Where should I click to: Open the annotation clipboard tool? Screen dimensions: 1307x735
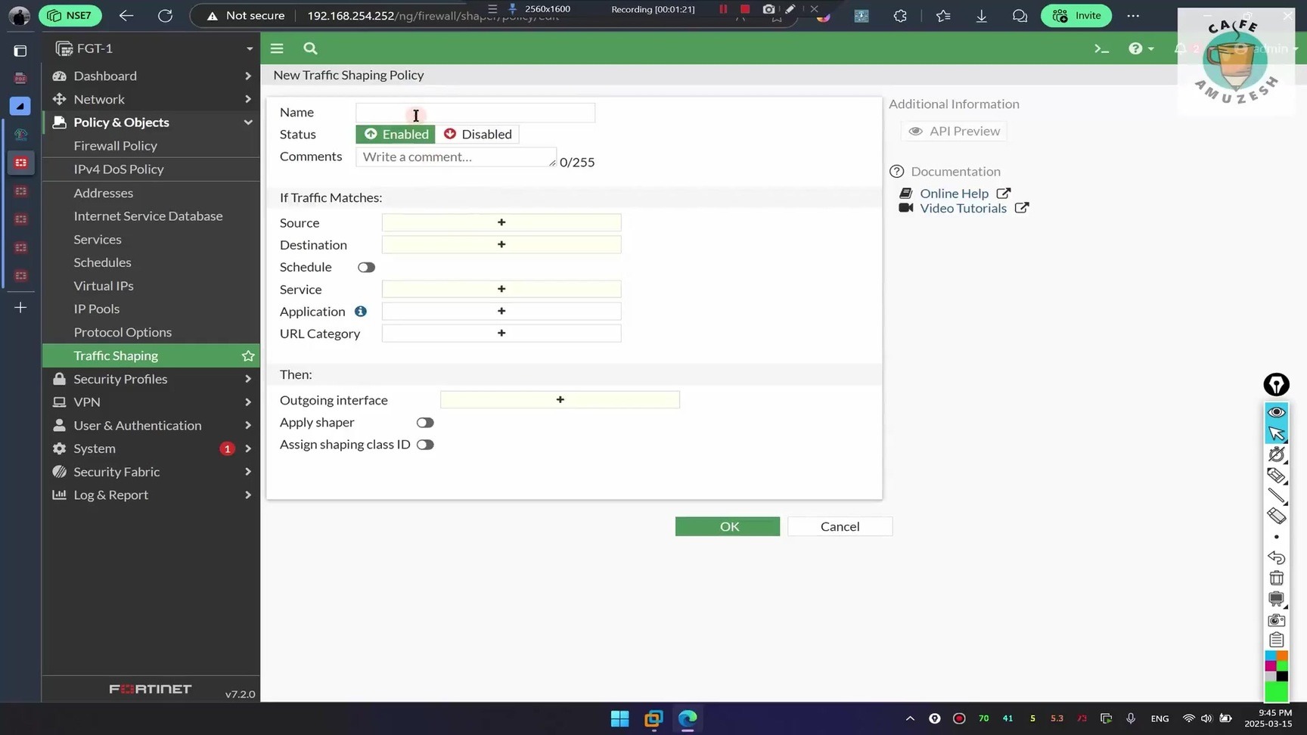[x=1277, y=640]
